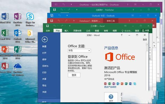This screenshot has width=165, height=104.
Task: Choose 导出 in the Word backstage menu
Action: coord(44,86)
